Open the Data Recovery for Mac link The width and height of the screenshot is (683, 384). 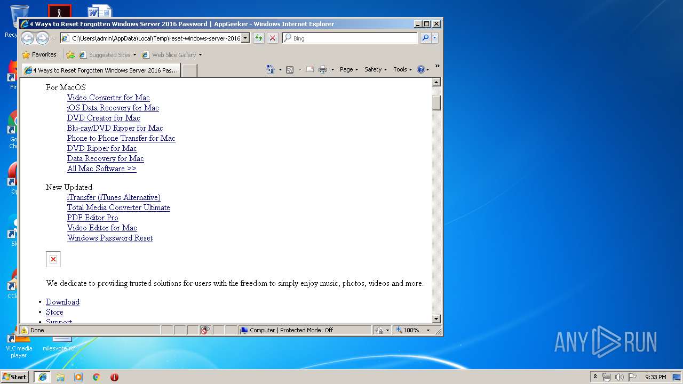pos(105,158)
